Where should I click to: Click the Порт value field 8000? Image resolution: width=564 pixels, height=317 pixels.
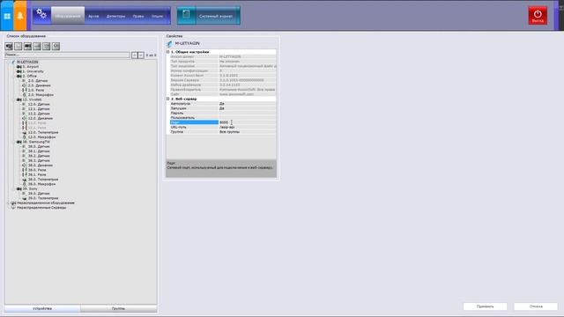(248, 122)
